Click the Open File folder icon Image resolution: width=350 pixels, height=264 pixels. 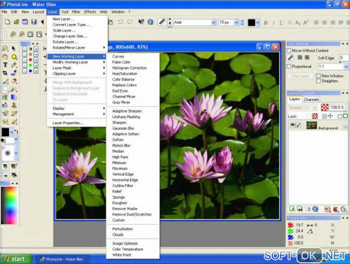point(16,22)
